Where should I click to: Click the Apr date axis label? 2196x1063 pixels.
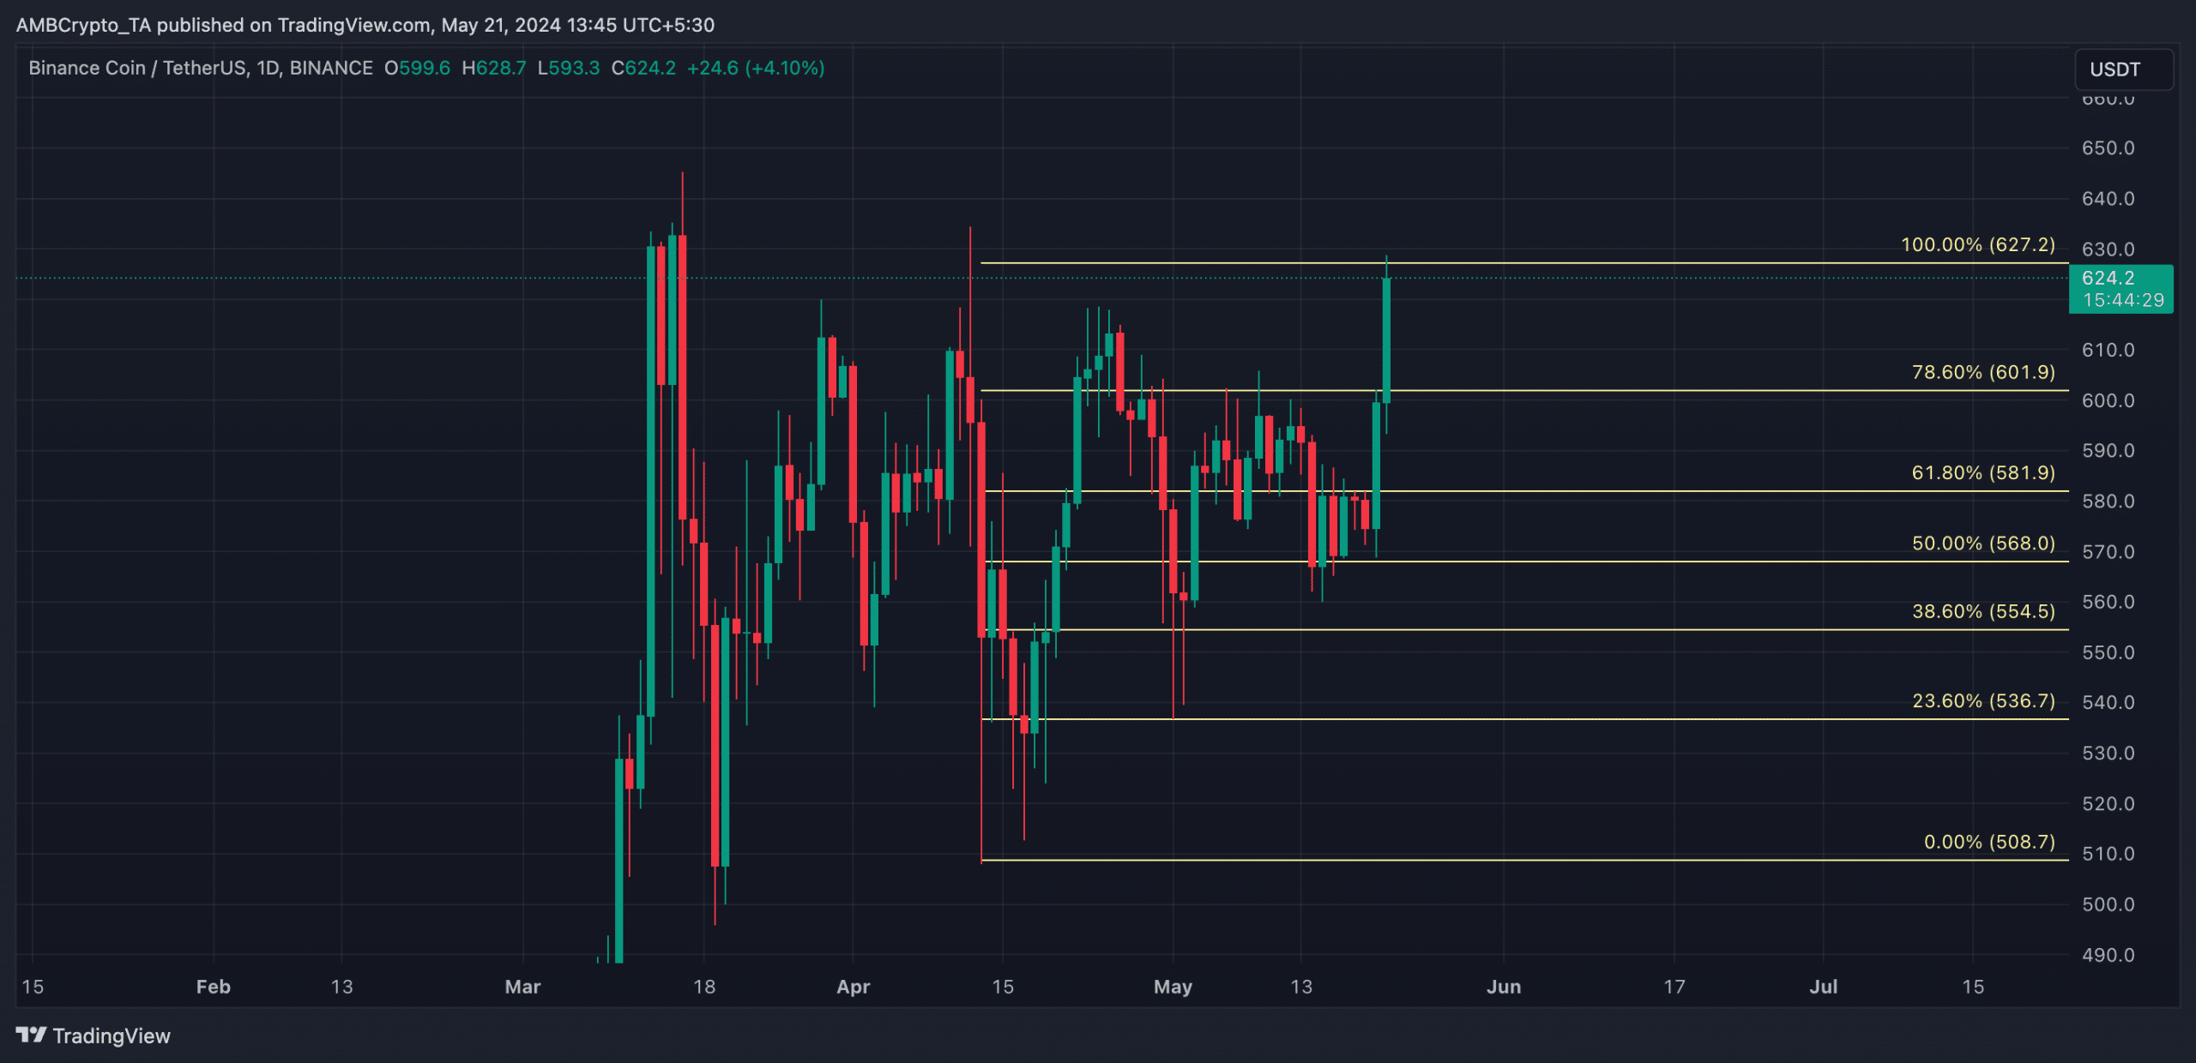click(853, 987)
